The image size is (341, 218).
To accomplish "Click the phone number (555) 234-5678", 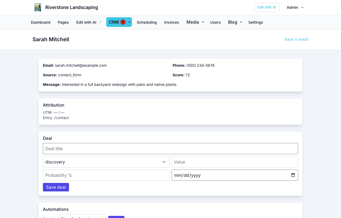I will 200,65.
